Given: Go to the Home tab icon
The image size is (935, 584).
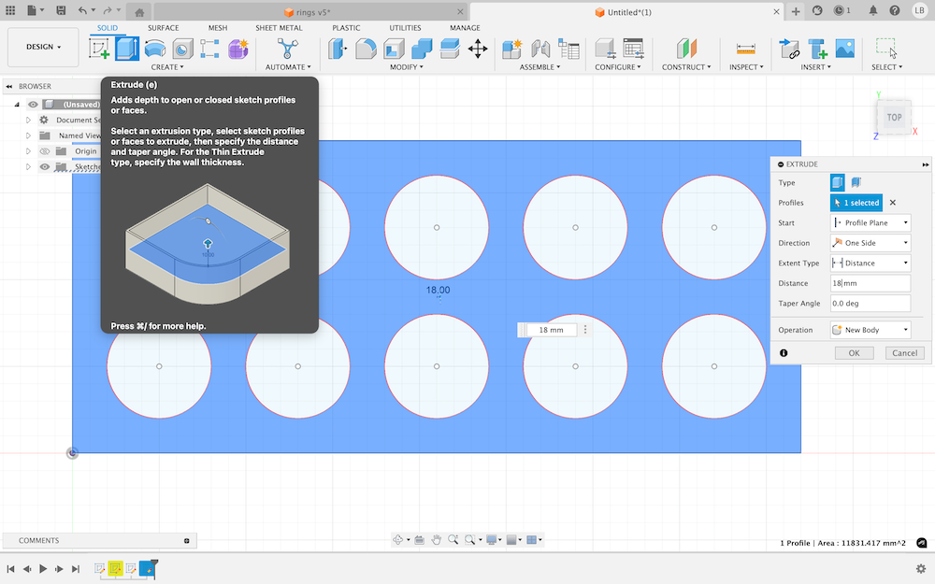Looking at the screenshot, I should 139,12.
